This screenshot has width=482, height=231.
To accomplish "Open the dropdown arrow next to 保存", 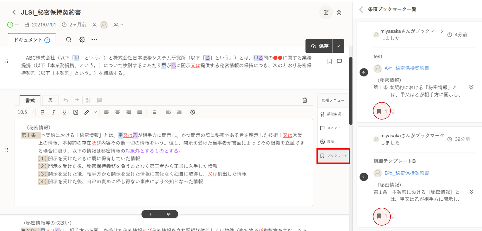I will coord(338,46).
